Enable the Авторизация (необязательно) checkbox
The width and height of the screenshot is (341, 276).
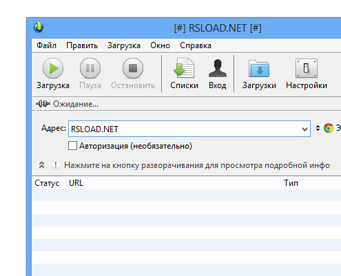point(72,146)
